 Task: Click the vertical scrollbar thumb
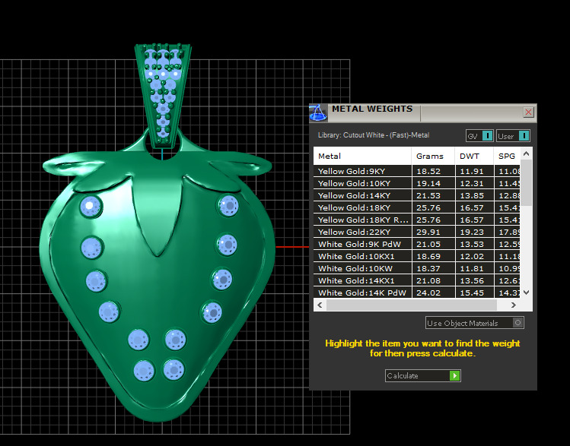click(526, 183)
